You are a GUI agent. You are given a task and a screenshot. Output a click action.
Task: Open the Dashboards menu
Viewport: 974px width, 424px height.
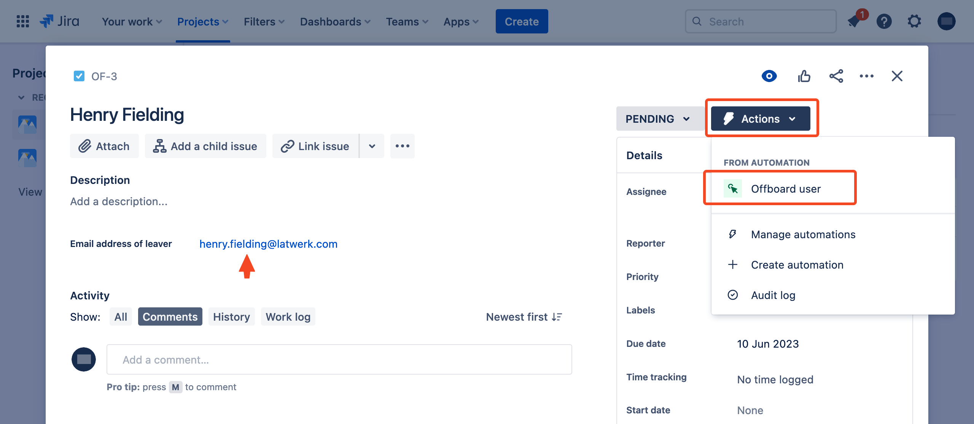(335, 21)
